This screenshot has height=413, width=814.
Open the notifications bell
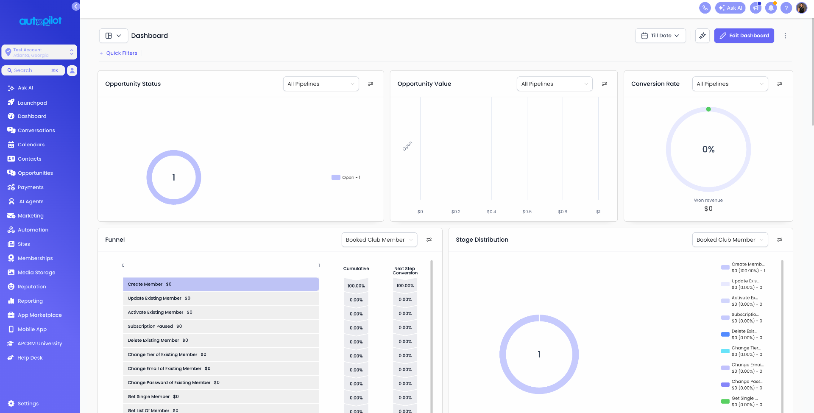coord(771,8)
